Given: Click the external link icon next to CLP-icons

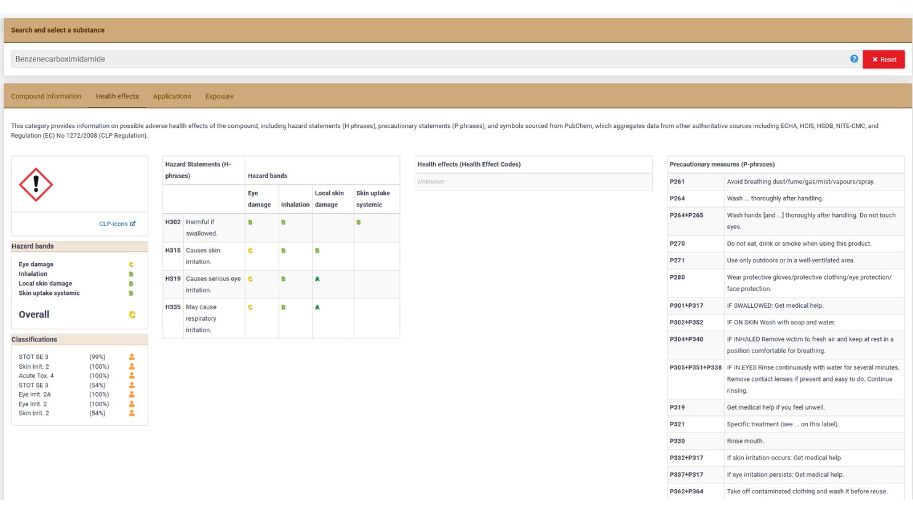Looking at the screenshot, I should pyautogui.click(x=134, y=224).
